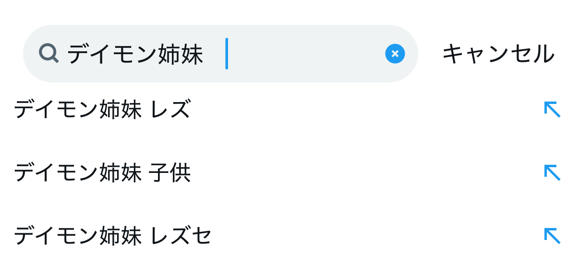
Task: Select the デイモン姉妹 レズセ suggestion
Action: (113, 236)
